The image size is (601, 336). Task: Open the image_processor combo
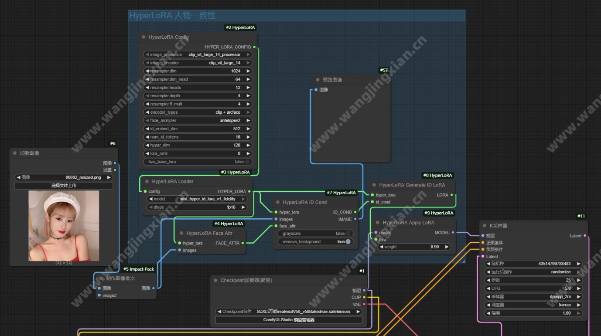[198, 54]
